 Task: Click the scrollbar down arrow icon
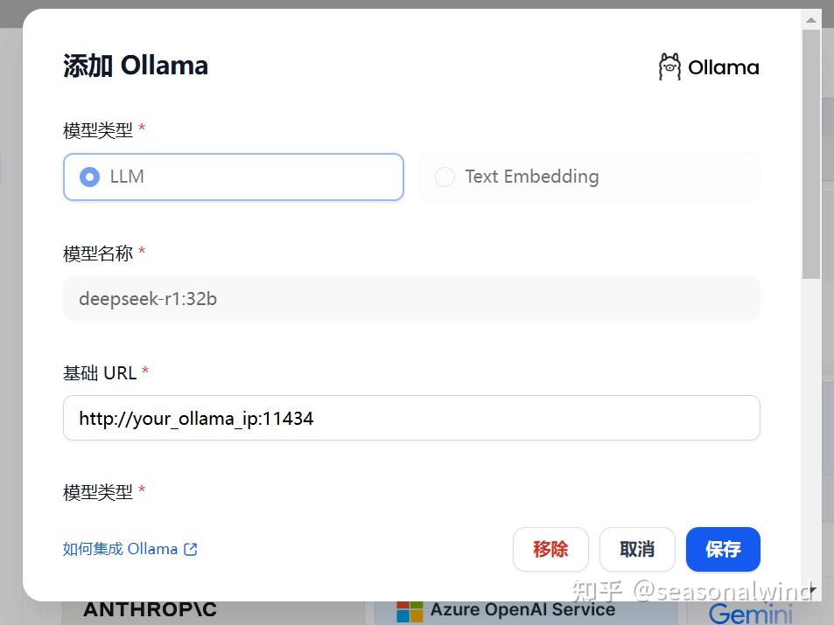pyautogui.click(x=811, y=592)
